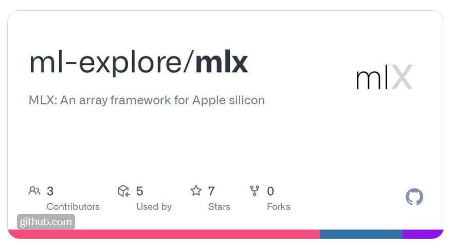Click the Used by label
This screenshot has height=249, width=451.
click(x=154, y=207)
